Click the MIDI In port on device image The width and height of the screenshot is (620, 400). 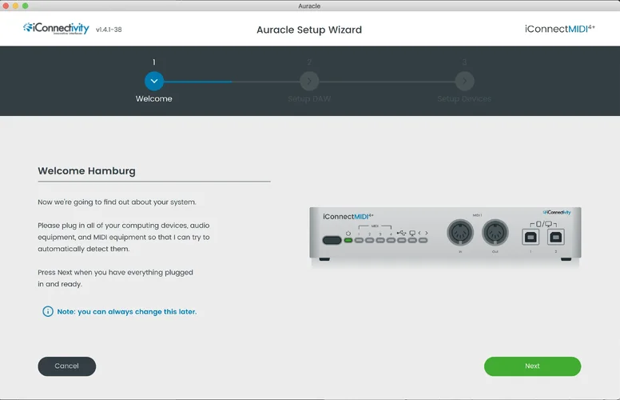460,233
